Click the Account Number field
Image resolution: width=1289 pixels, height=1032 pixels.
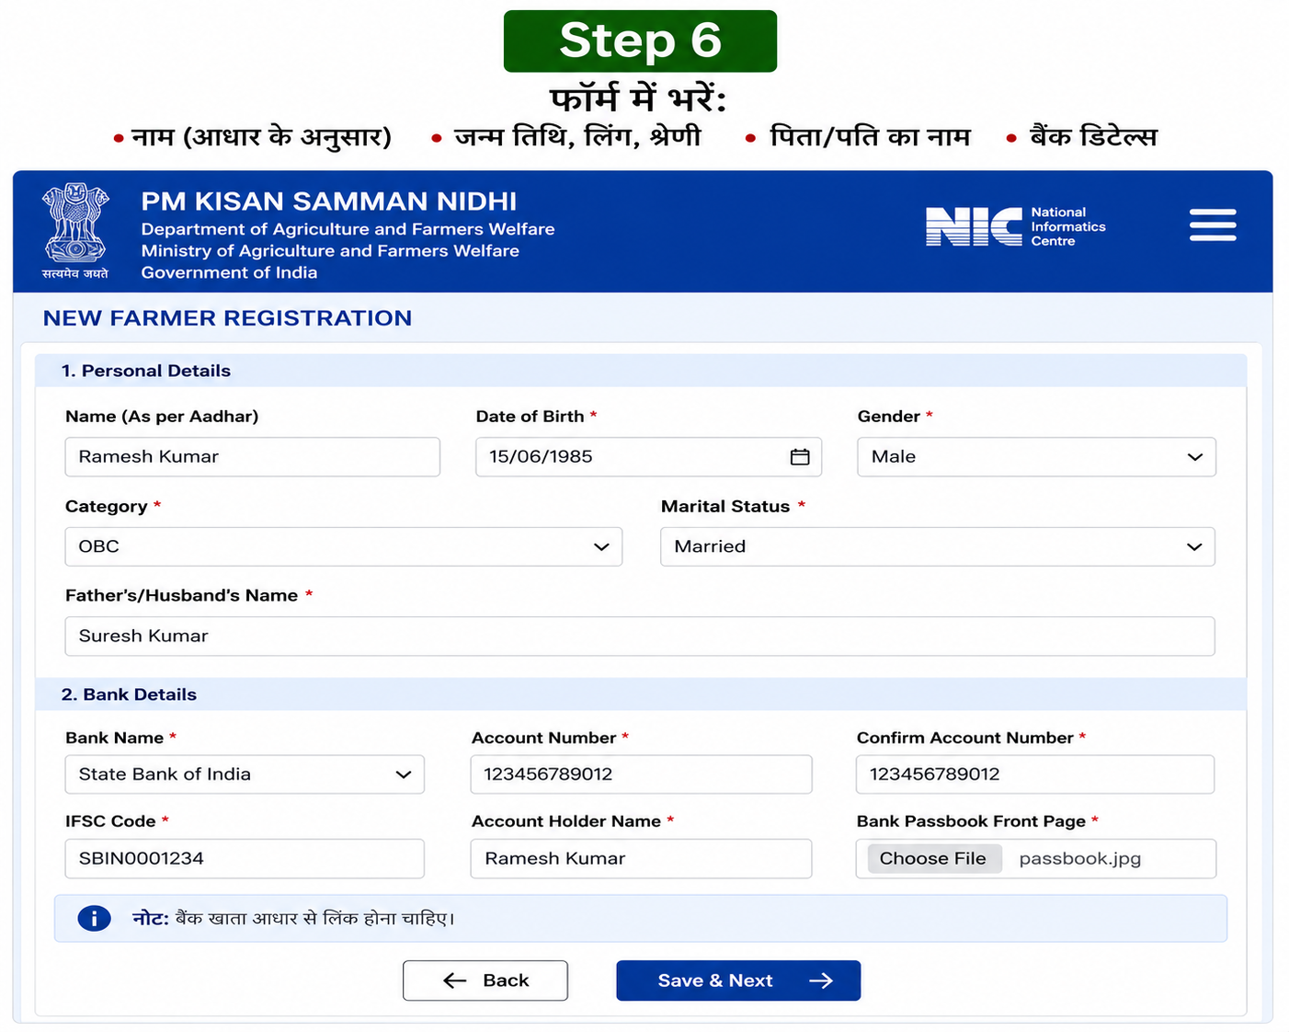coord(641,774)
